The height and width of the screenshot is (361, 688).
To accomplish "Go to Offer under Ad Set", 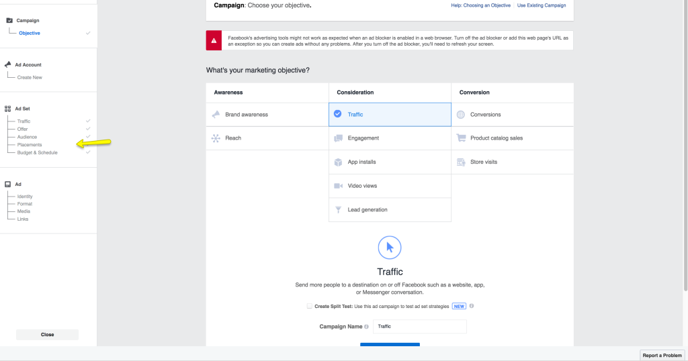I will coord(22,130).
